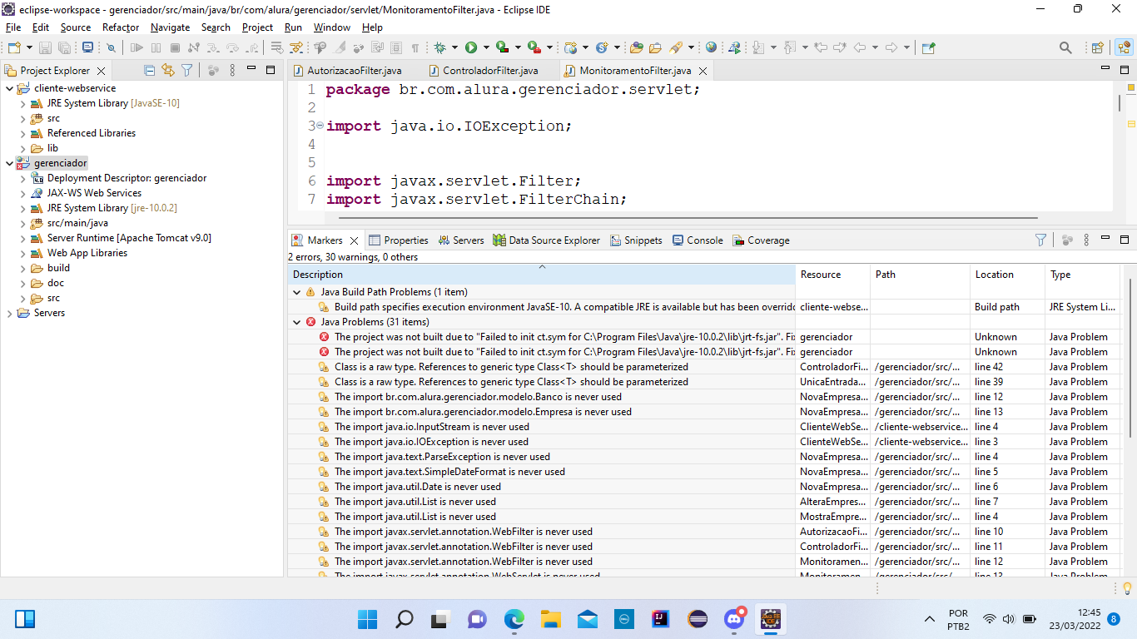
Task: Close the MonitoramentoFilter.java tab
Action: pyautogui.click(x=703, y=71)
